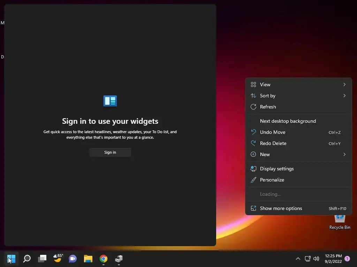The width and height of the screenshot is (357, 267).
Task: Click the Display settings monitor icon
Action: point(253,169)
